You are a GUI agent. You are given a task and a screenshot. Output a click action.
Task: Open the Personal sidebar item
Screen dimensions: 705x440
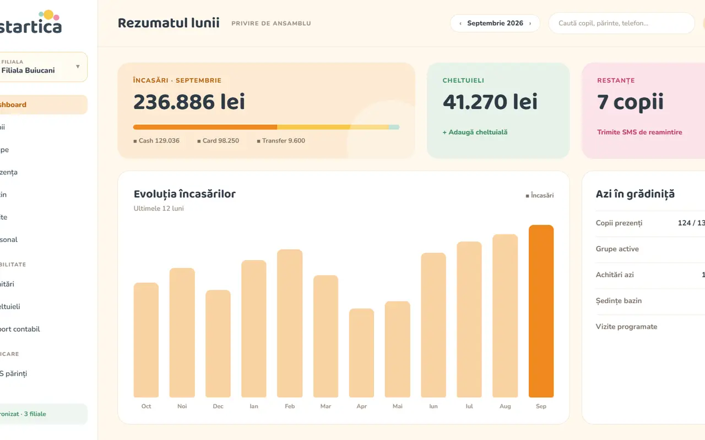click(43, 239)
